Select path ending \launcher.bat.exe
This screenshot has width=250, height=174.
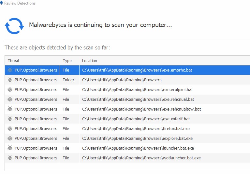pos(138,148)
